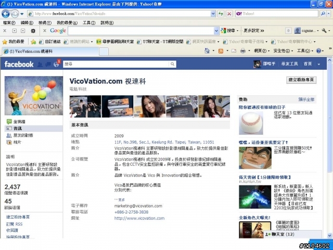The height and width of the screenshot is (250, 333).
Task: Expand Facebook account menu arrow
Action: pos(318,64)
